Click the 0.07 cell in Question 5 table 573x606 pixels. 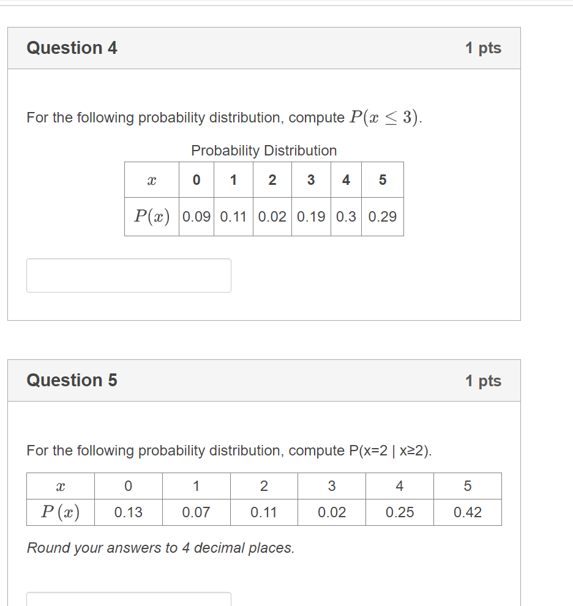click(x=197, y=512)
